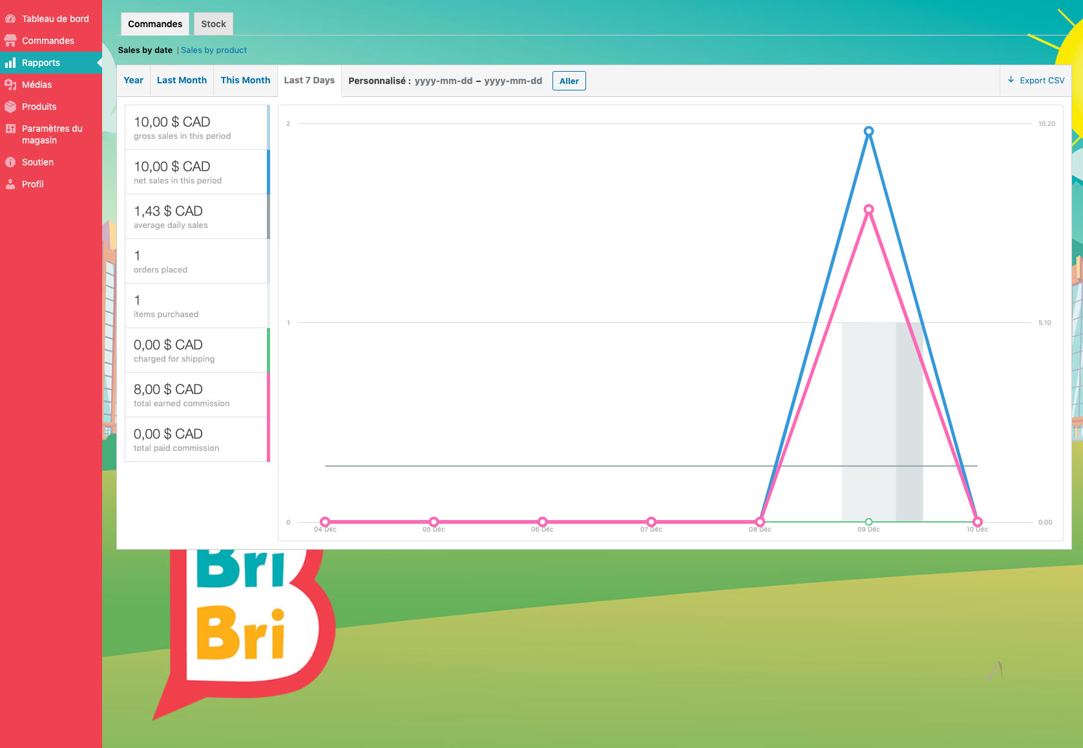Highlight gross sales in this period legend

tap(197, 127)
